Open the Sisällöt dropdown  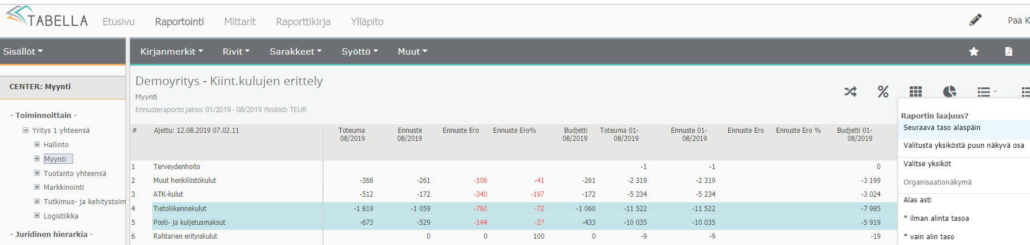[x=23, y=52]
